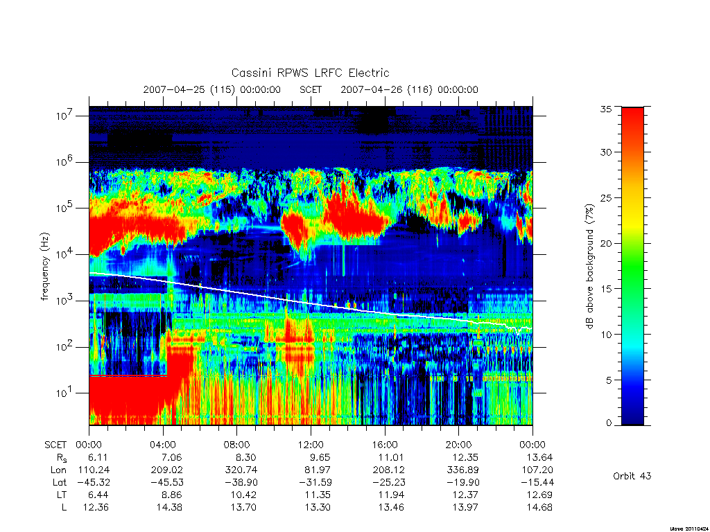Click the 10^5 frequency tick label
Viewport: 710px width, 532px height.
pyautogui.click(x=65, y=208)
